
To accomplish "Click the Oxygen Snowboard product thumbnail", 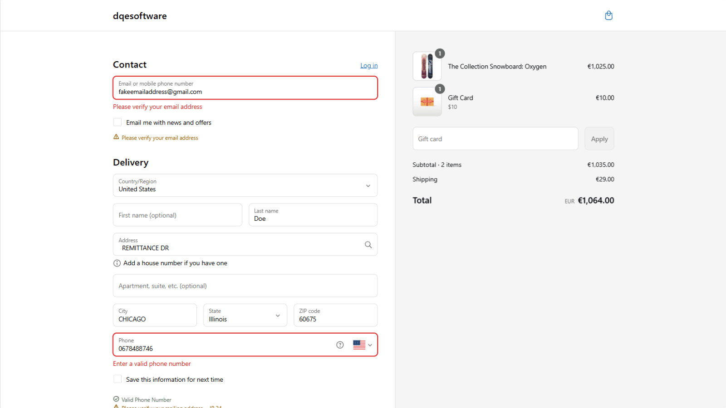I will (427, 66).
